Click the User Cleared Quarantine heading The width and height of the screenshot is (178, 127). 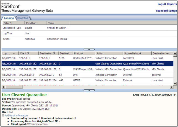(x=24, y=95)
